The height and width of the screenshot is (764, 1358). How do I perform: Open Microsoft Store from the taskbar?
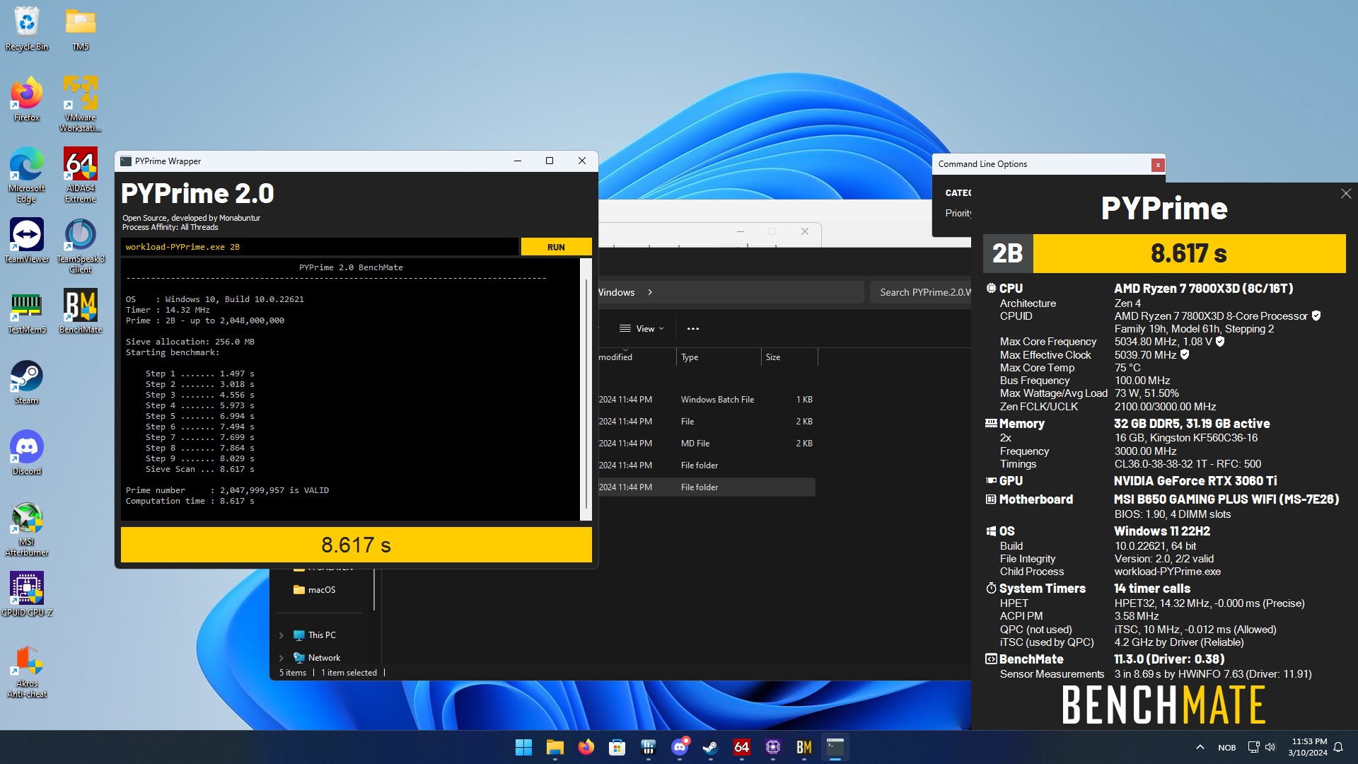pyautogui.click(x=617, y=747)
